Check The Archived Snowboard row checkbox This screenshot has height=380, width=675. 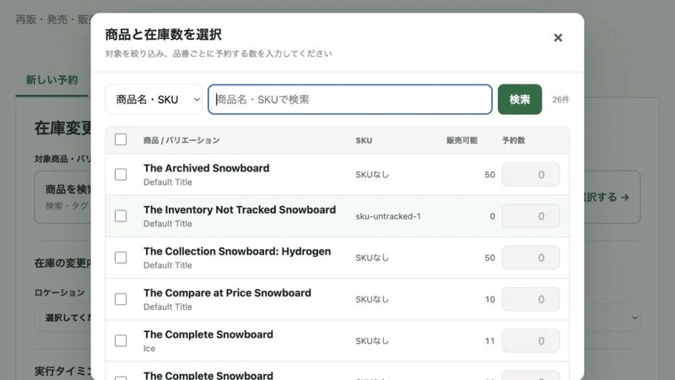[121, 175]
